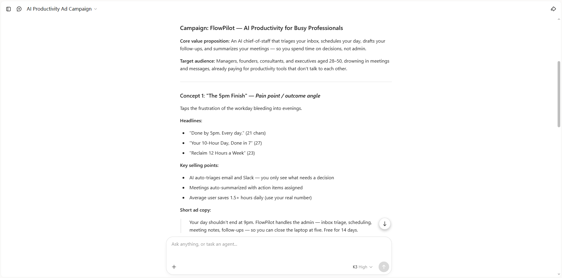Click the scrollbar up arrow
This screenshot has height=278, width=562.
pyautogui.click(x=559, y=19)
